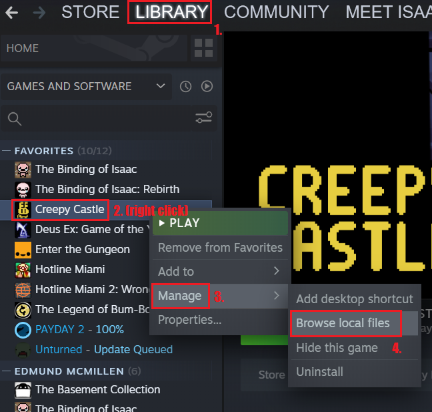Click the Hotline Miami 2 icon
This screenshot has height=412, width=432.
pos(23,290)
